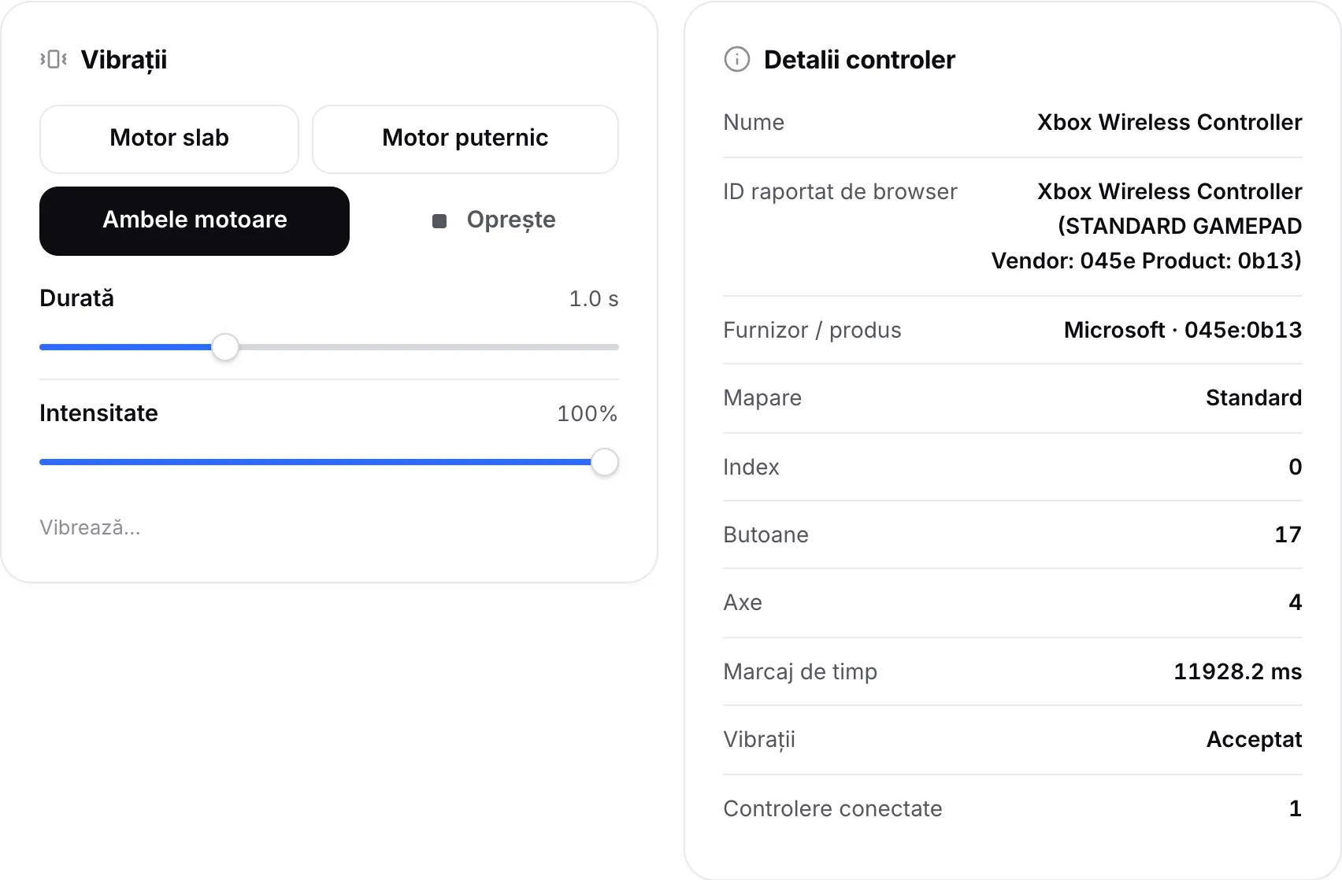Viewport: 1342px width, 880px height.
Task: Click the Intensitate slider handle
Action: (x=605, y=462)
